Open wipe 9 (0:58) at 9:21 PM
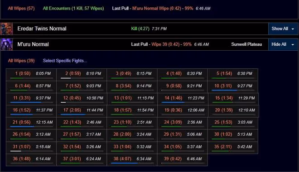This screenshot has width=299, height=172. 182,87
